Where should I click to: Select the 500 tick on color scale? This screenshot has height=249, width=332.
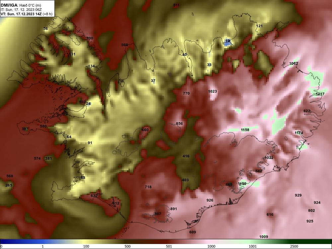[x=127, y=246]
